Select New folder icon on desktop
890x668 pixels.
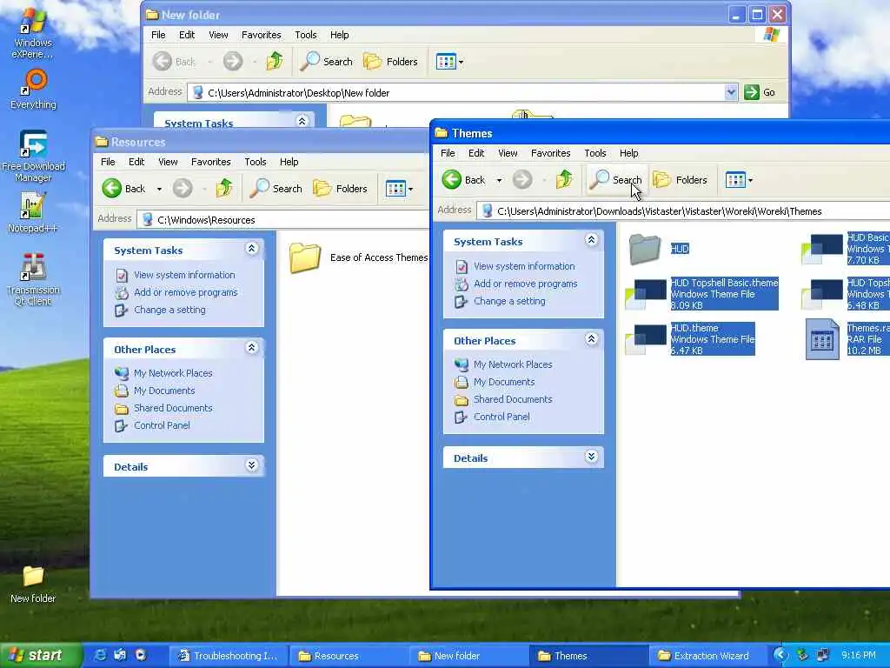[33, 584]
